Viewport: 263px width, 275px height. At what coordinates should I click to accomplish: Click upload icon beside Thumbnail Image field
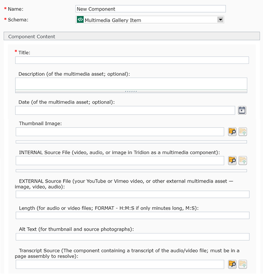tap(242, 132)
